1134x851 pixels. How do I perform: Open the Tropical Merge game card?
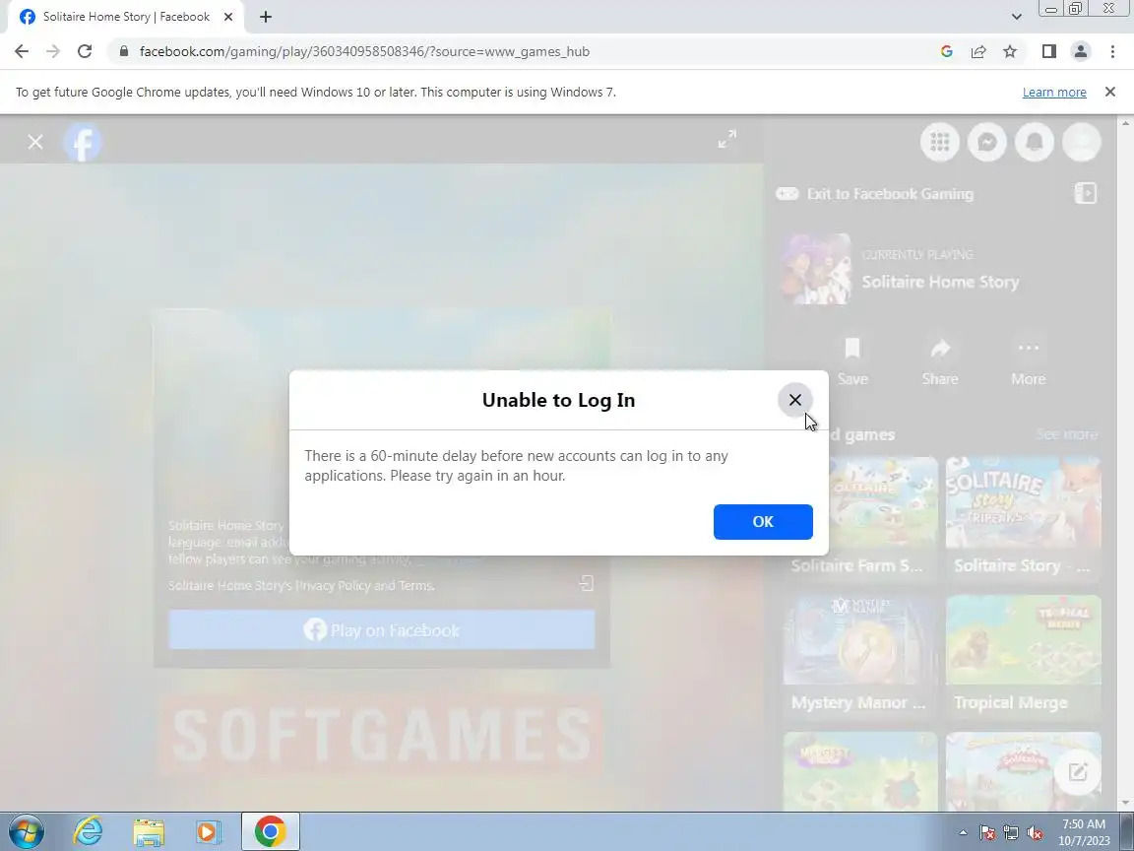coord(1024,656)
